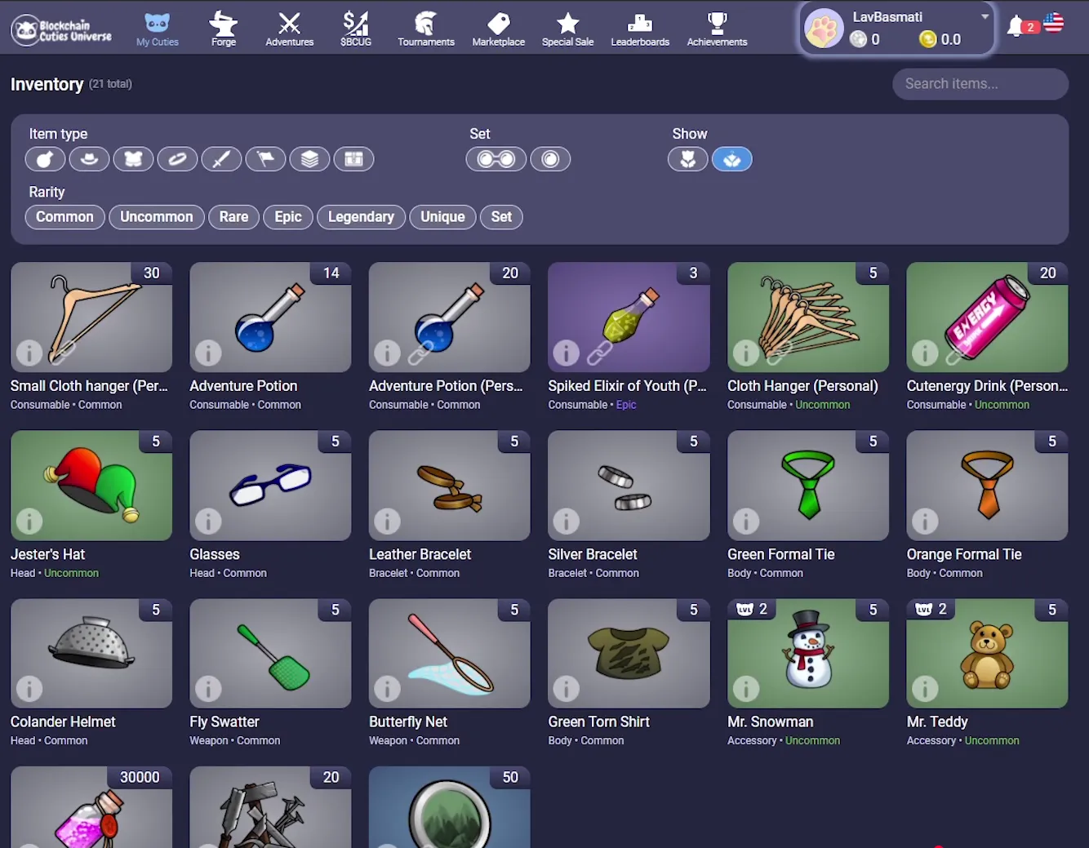Open the Spiked Elixir of Youth name

coord(627,386)
